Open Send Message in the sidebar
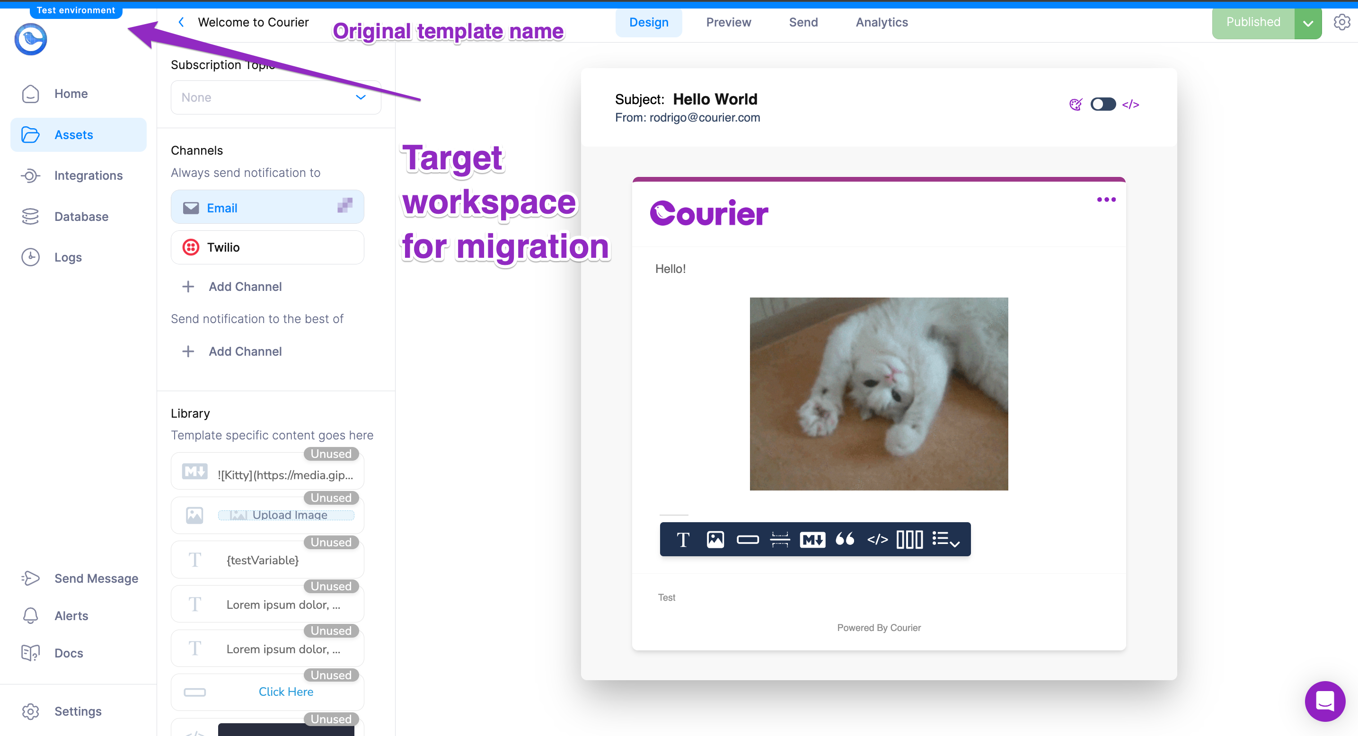The width and height of the screenshot is (1358, 736). click(x=96, y=578)
